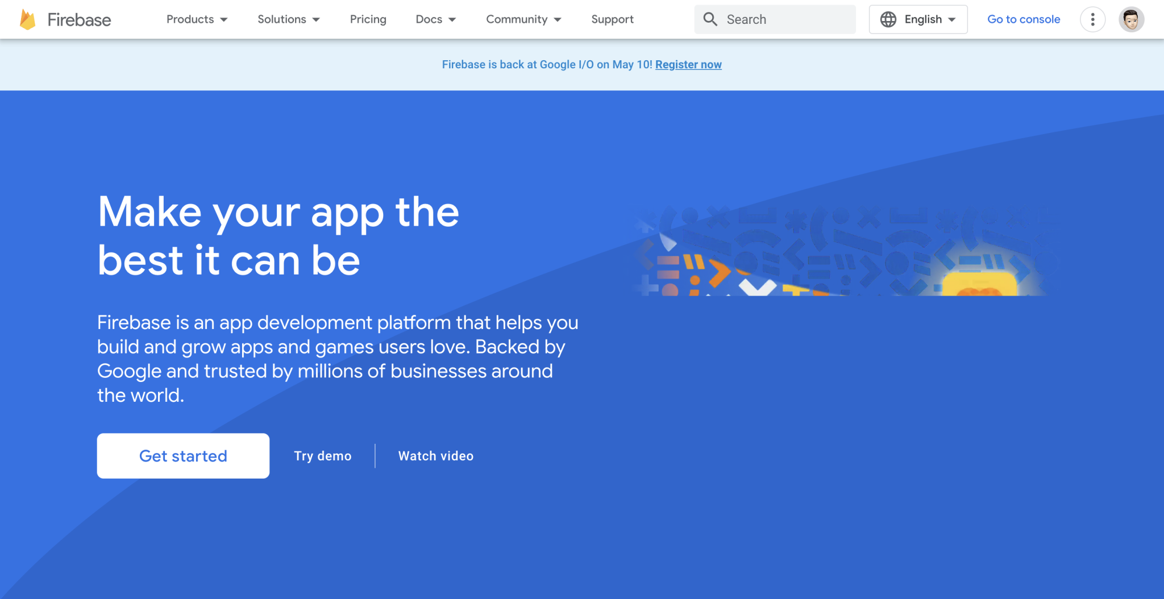
Task: Click Go to console link
Action: point(1023,19)
